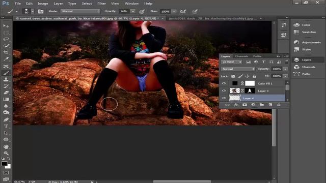Viewport: 326px width, 183px height.
Task: Select the Clone Stamp tool
Action: tap(6, 79)
